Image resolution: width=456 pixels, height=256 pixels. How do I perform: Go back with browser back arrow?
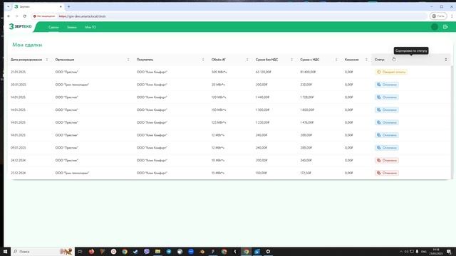[9, 16]
